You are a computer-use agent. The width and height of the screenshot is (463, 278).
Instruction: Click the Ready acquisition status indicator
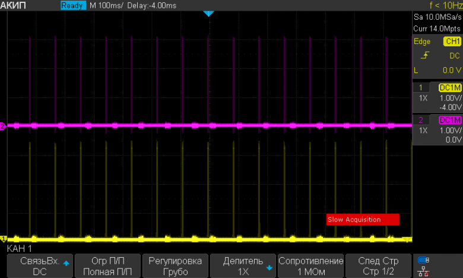coord(73,5)
